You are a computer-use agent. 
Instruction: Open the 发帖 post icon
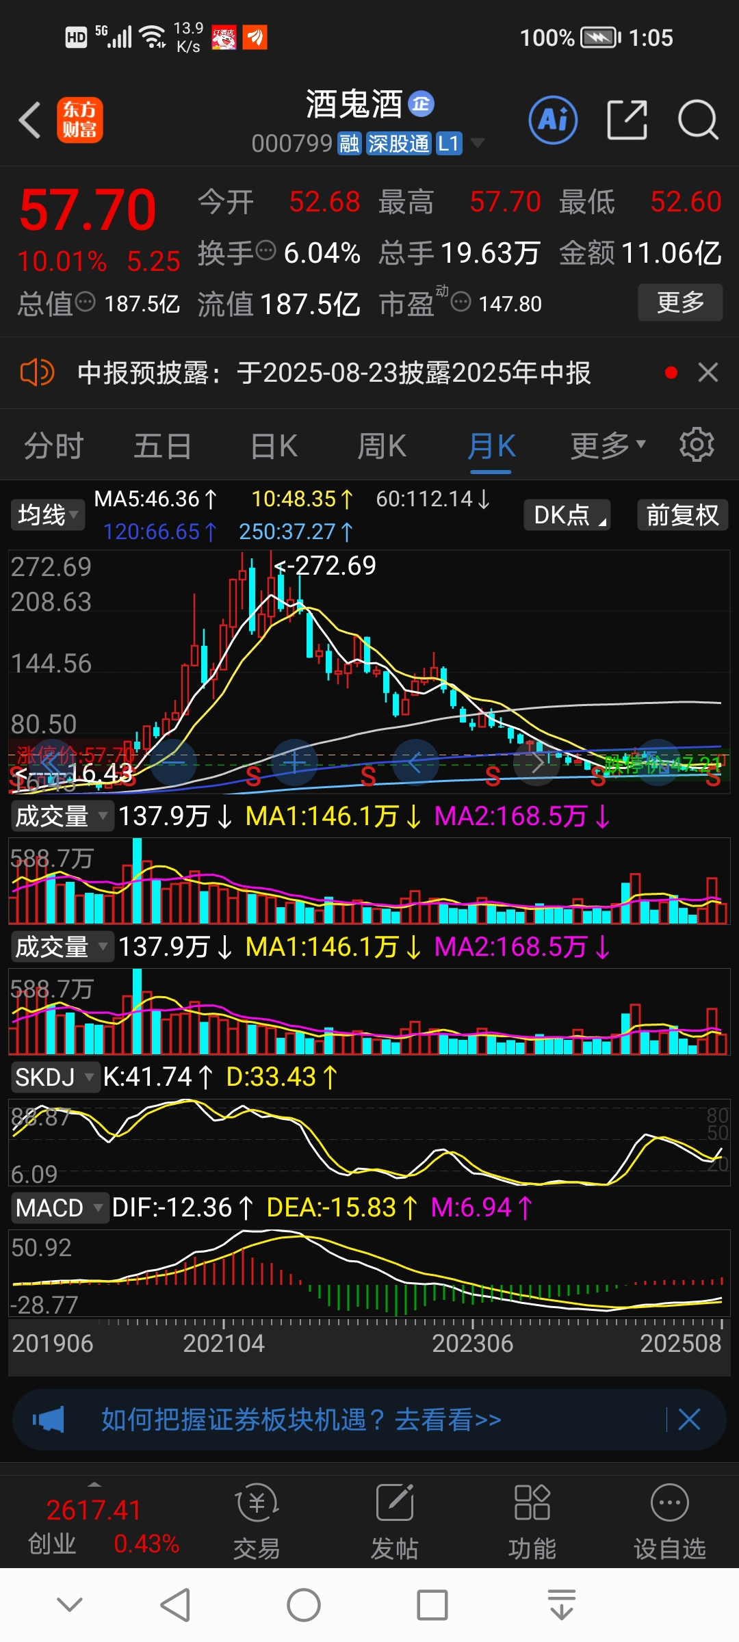(395, 1522)
